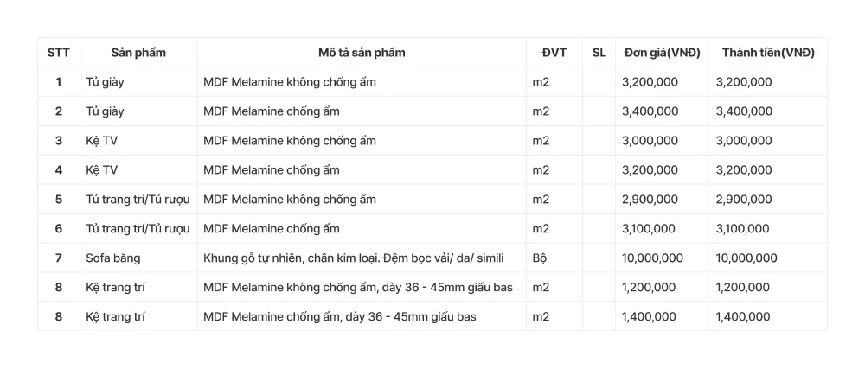Click the Thành tiền(VNĐ) column header

tap(767, 53)
